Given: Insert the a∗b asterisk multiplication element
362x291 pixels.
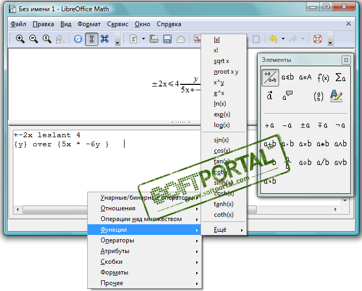Looking at the screenshot, I should tap(323, 144).
